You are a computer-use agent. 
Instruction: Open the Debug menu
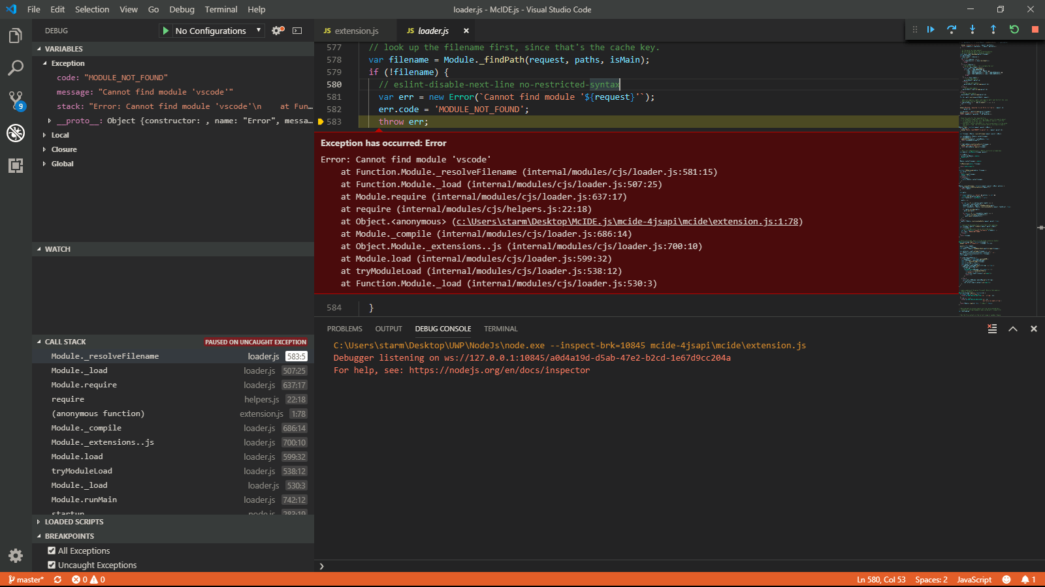pos(182,9)
